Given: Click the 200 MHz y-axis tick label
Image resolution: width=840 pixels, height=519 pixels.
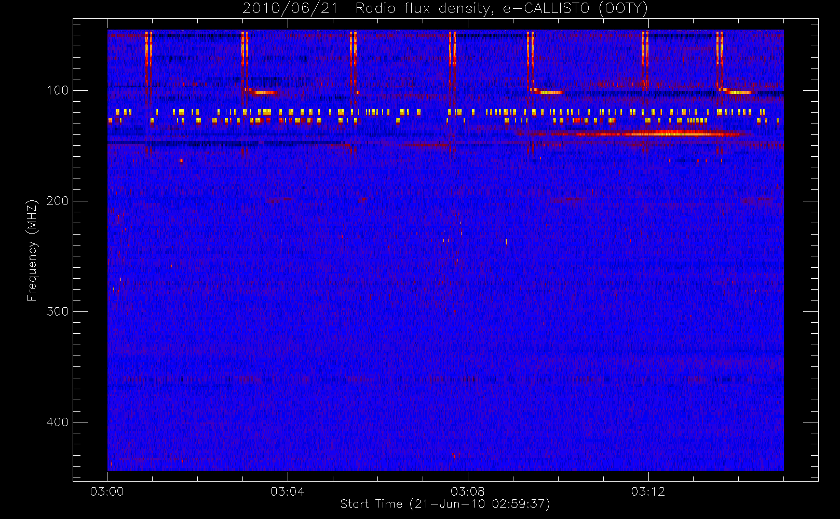Looking at the screenshot, I should (x=58, y=201).
